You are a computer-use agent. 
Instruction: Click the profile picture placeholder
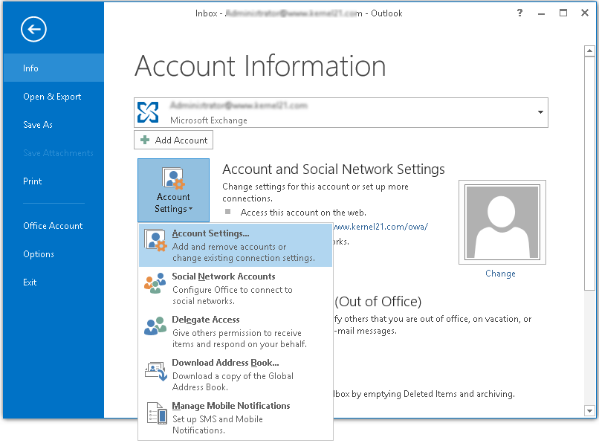[x=502, y=222]
